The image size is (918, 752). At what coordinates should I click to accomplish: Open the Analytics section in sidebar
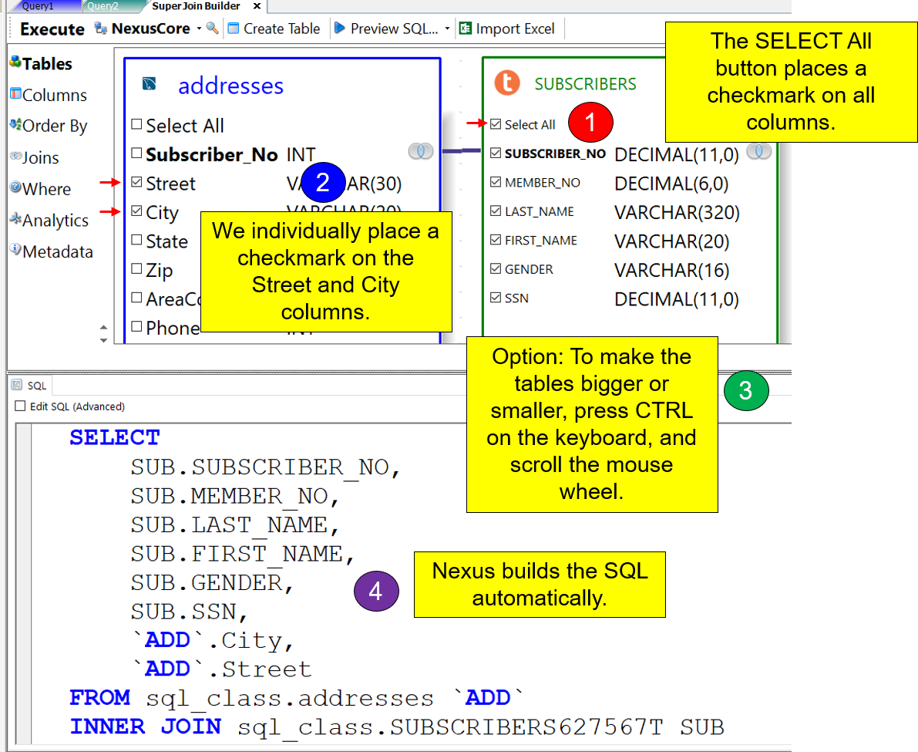[54, 221]
